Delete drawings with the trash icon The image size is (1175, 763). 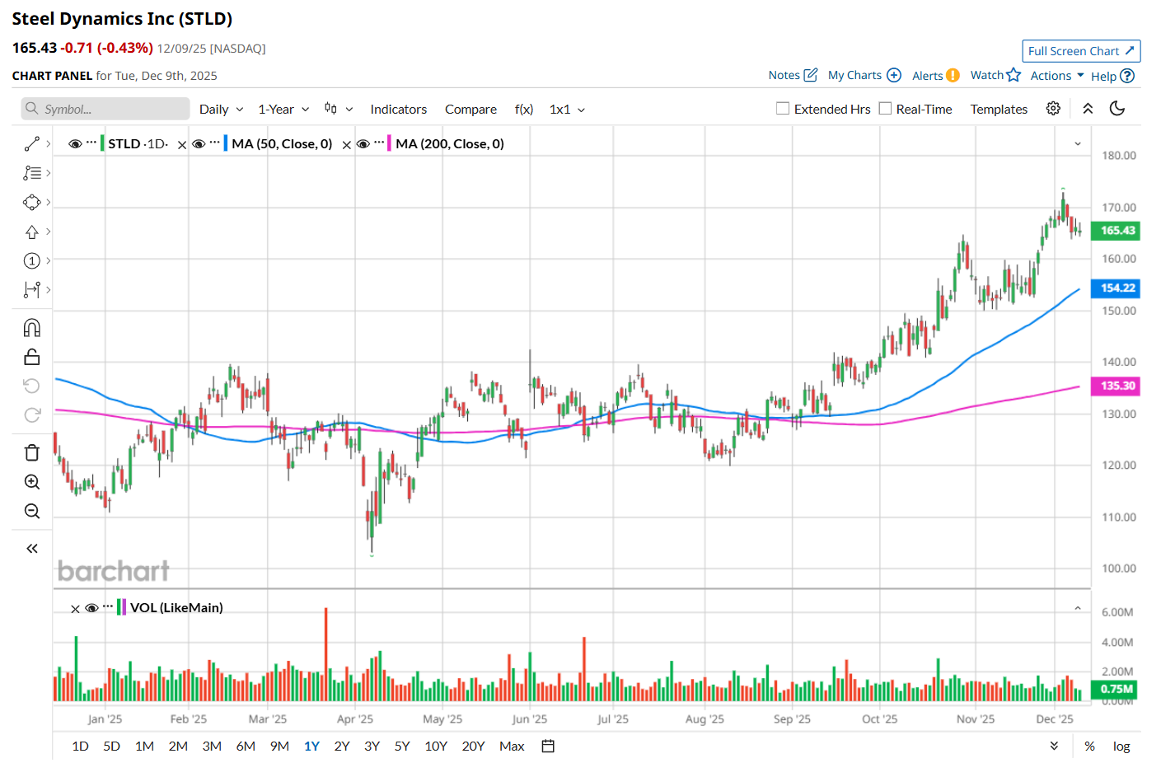click(x=32, y=452)
